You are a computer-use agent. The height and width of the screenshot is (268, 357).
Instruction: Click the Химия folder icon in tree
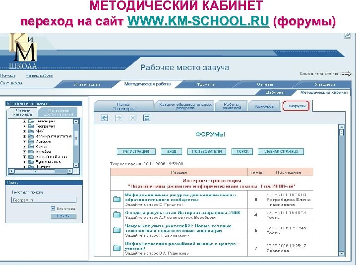(x=31, y=146)
